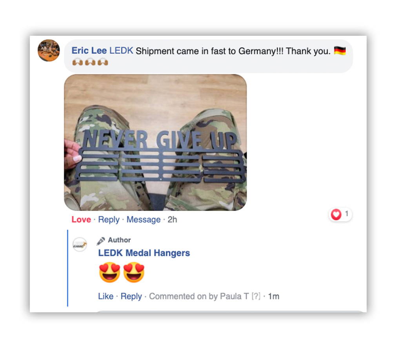Reply to Eric Lee's comment
Image resolution: width=400 pixels, height=352 pixels.
point(109,220)
